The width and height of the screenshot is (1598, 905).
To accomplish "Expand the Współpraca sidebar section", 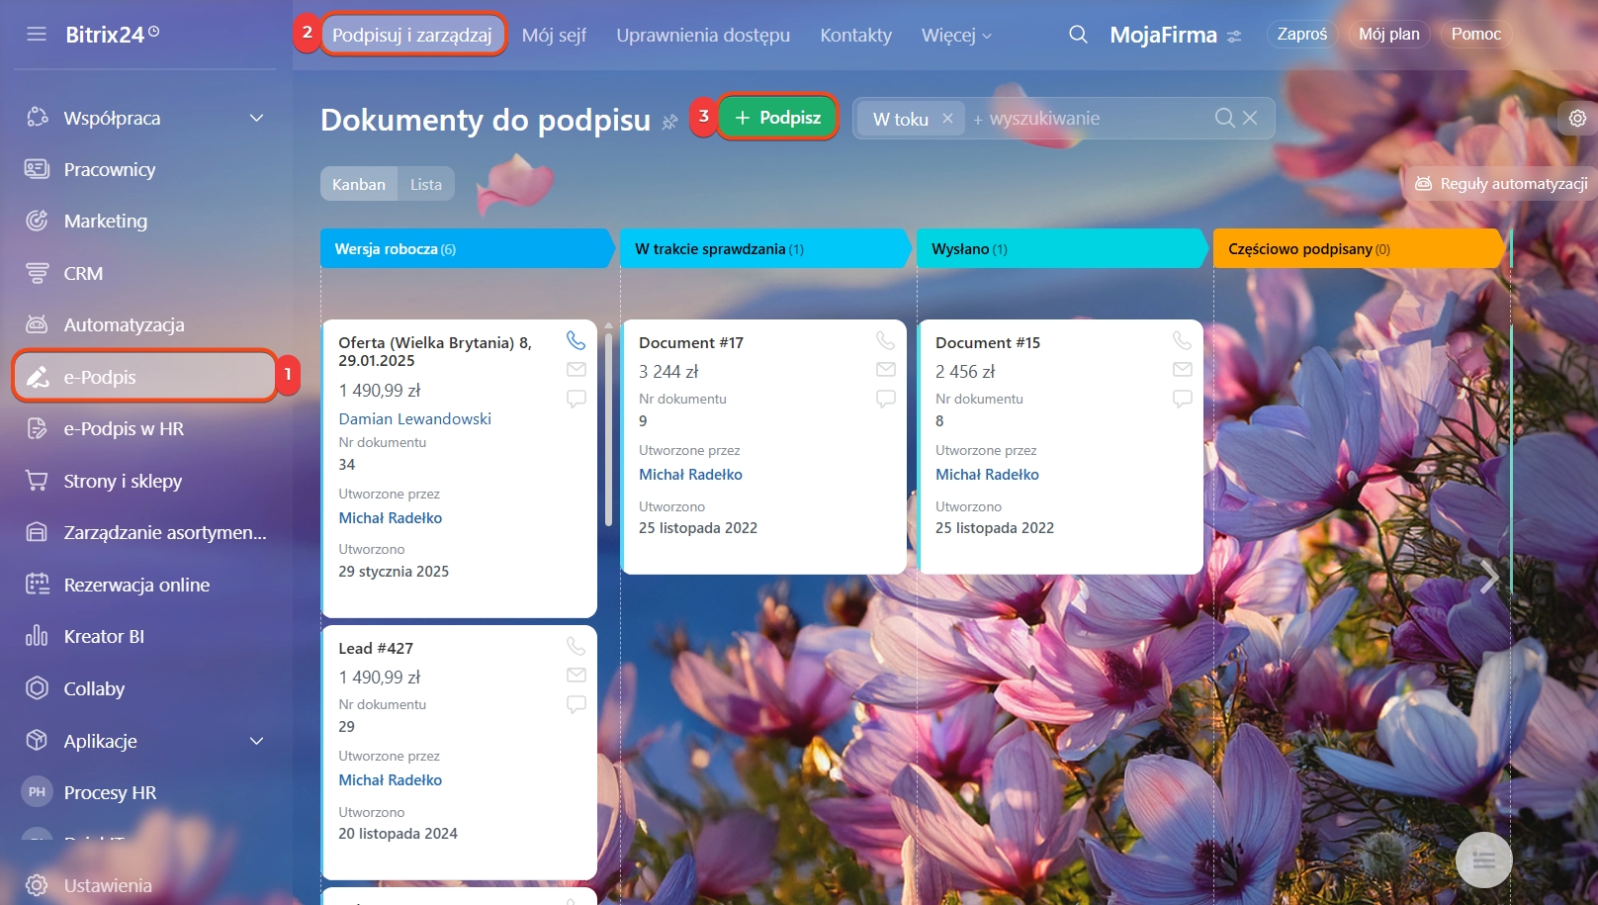I will [257, 119].
